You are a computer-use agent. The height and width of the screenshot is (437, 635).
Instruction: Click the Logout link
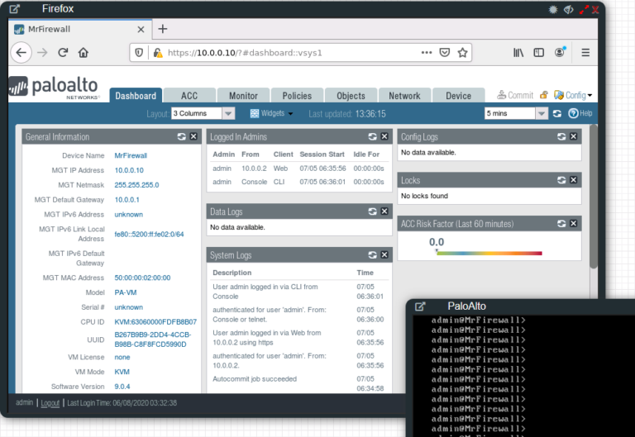[x=50, y=403]
